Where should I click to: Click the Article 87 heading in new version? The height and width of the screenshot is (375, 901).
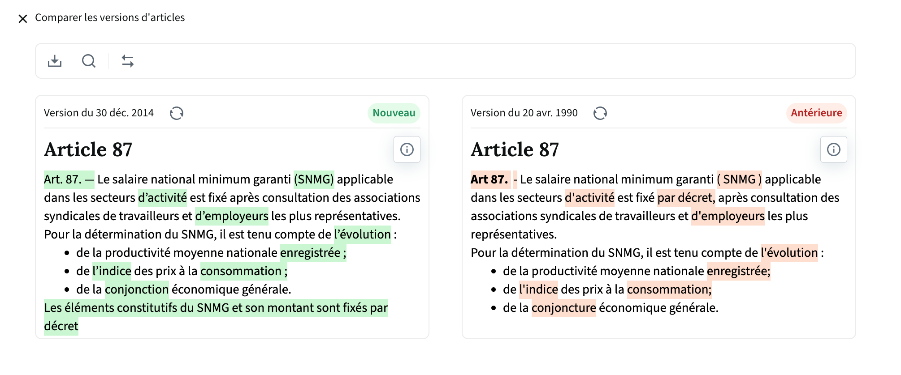(x=88, y=149)
